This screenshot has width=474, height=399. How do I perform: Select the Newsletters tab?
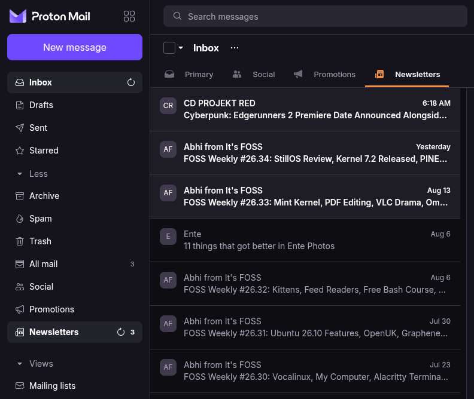pyautogui.click(x=407, y=75)
